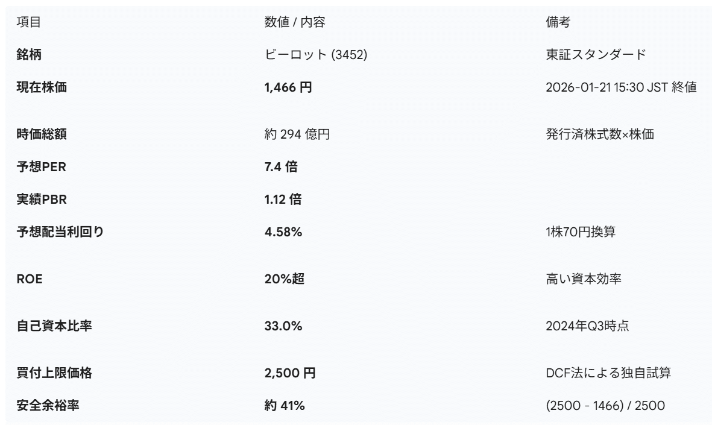Click the 項目 column header
Screen dimensions: 712x425
(28, 22)
